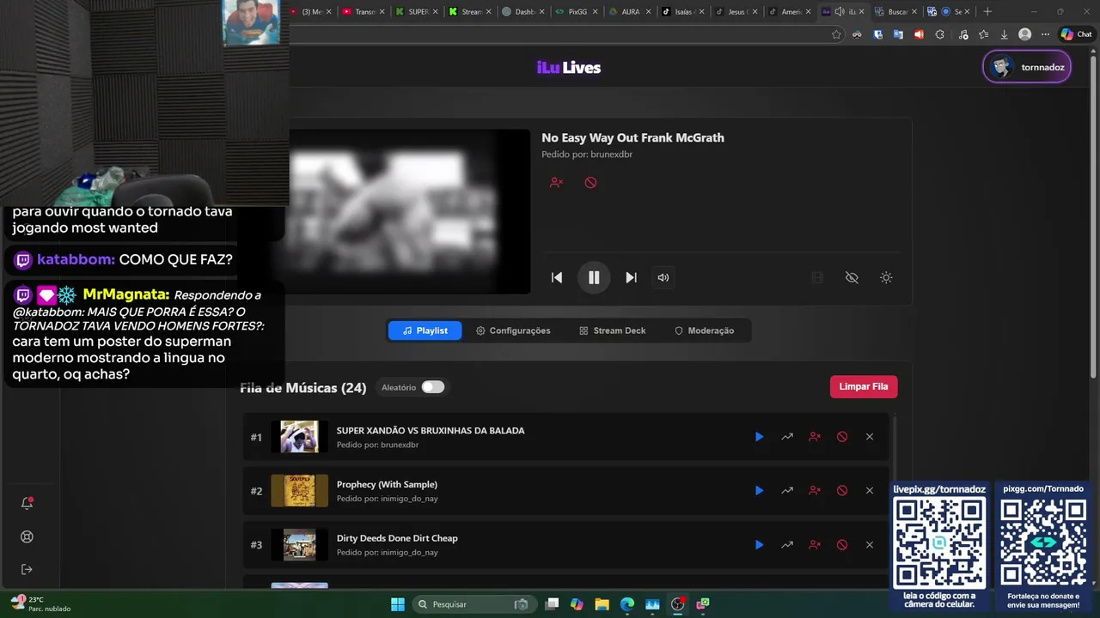Move SUPER XANDÃO song to top of queue
The image size is (1100, 618).
click(787, 437)
